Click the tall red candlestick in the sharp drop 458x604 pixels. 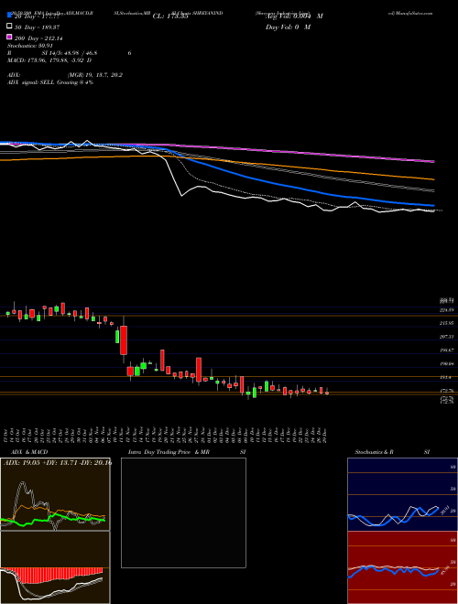124,340
